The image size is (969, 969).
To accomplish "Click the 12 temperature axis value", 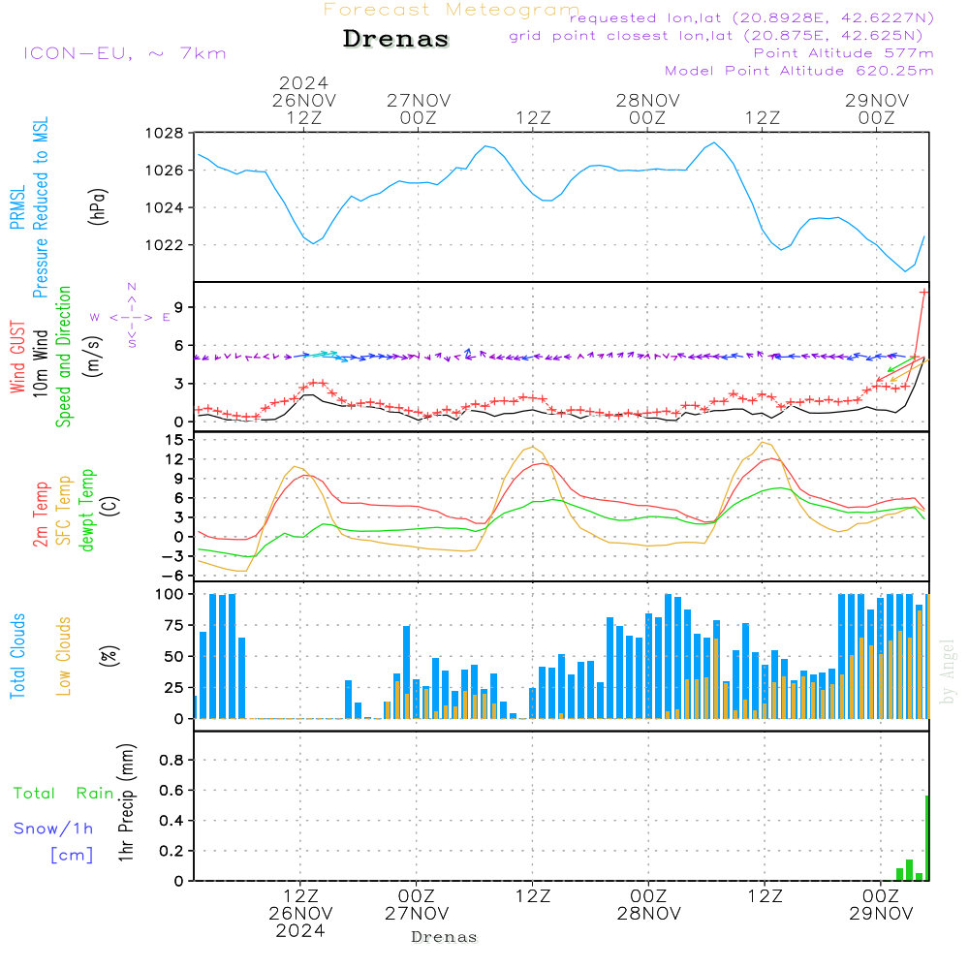I will [174, 459].
